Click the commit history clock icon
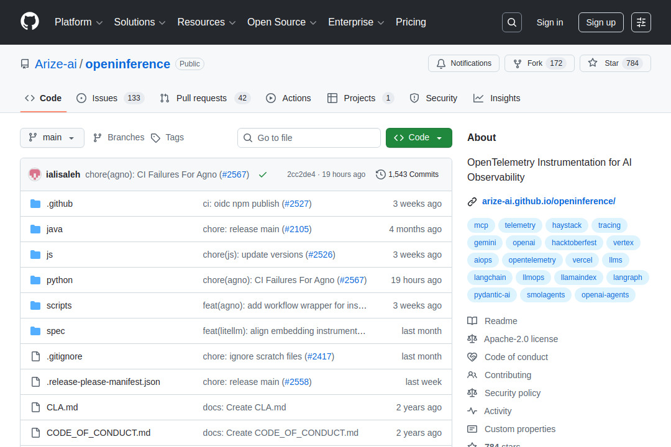This screenshot has height=447, width=671. [x=380, y=174]
